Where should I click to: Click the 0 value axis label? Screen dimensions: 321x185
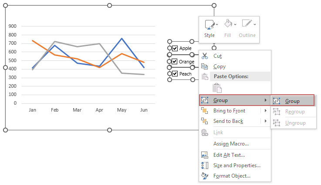[15, 103]
